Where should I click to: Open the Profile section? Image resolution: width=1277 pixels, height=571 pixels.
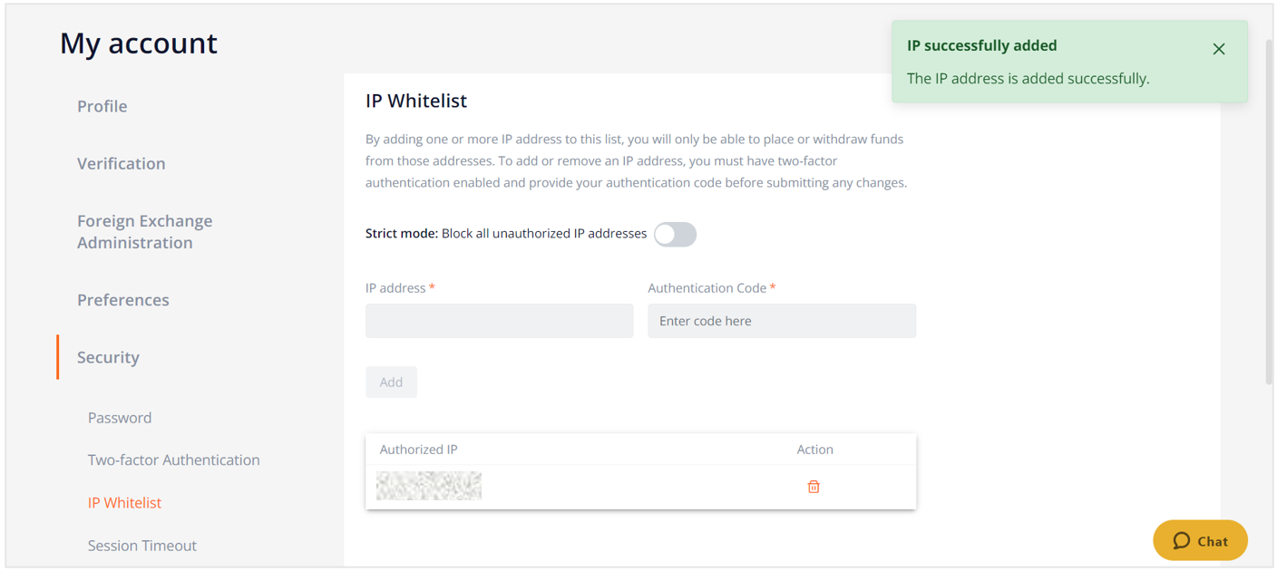click(102, 106)
